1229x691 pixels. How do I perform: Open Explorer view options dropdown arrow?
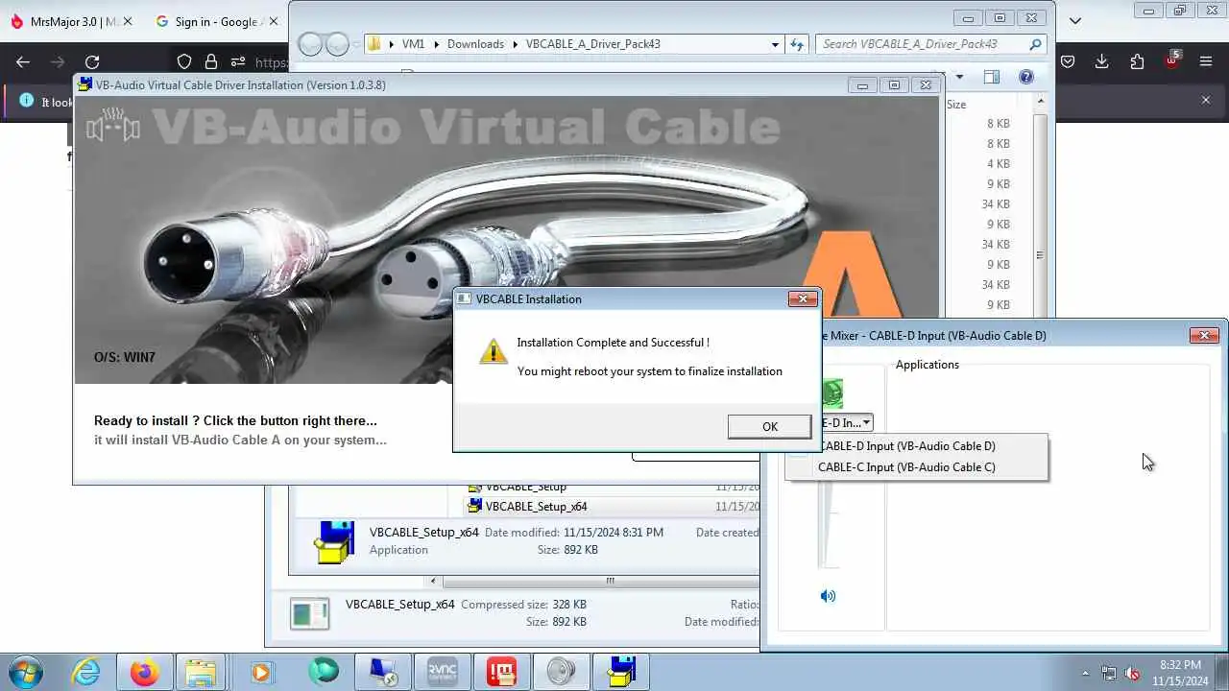(x=959, y=77)
